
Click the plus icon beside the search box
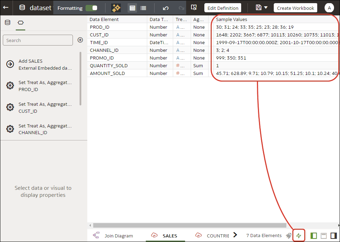tap(80, 40)
